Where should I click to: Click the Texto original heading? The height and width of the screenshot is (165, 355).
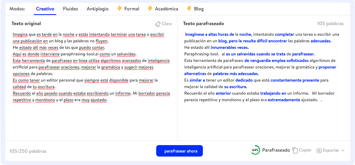(x=26, y=24)
